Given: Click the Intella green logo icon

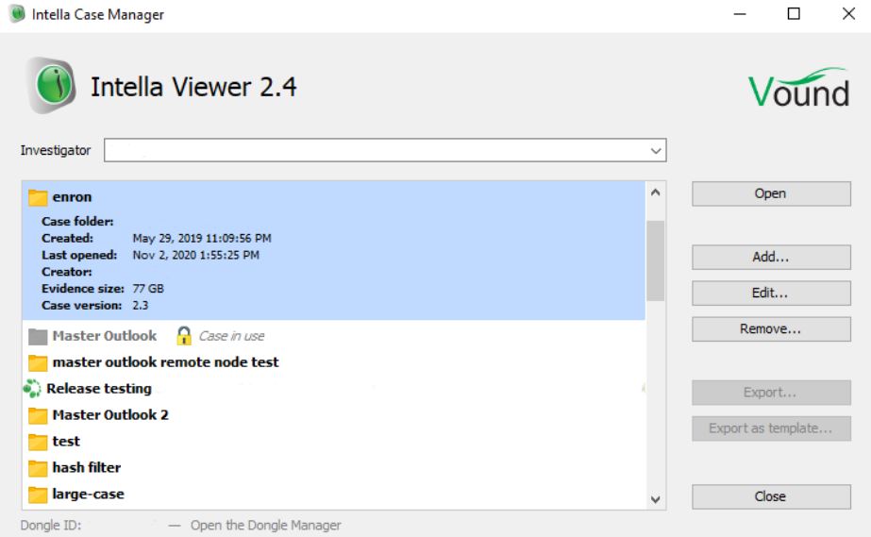Looking at the screenshot, I should click(x=52, y=86).
